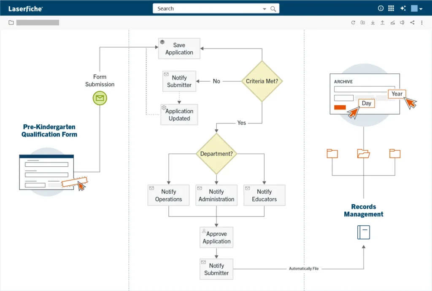Image resolution: width=432 pixels, height=291 pixels.
Task: Click the "Yes" branch label
Action: coord(242,123)
